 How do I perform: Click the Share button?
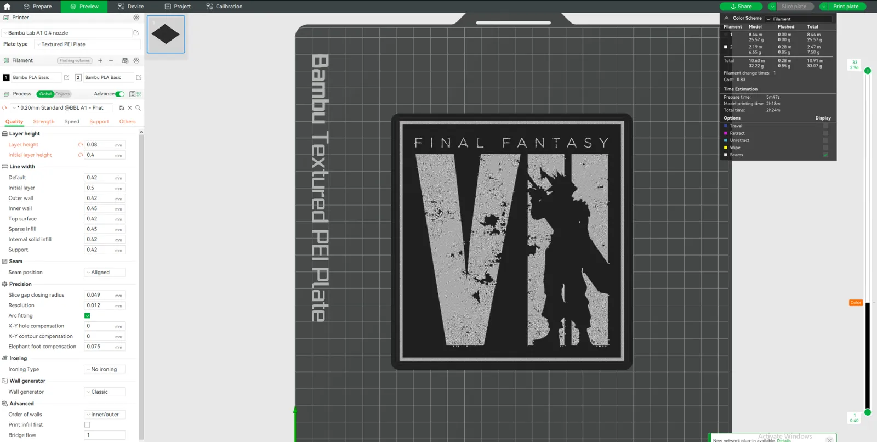click(x=741, y=7)
